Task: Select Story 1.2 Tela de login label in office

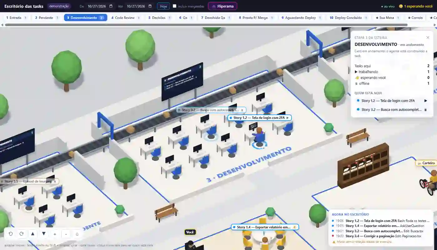Action: coord(259,118)
